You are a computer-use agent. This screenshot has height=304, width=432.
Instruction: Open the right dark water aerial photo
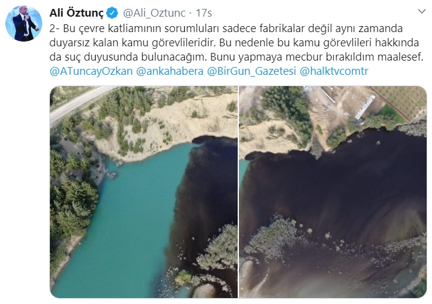333,192
